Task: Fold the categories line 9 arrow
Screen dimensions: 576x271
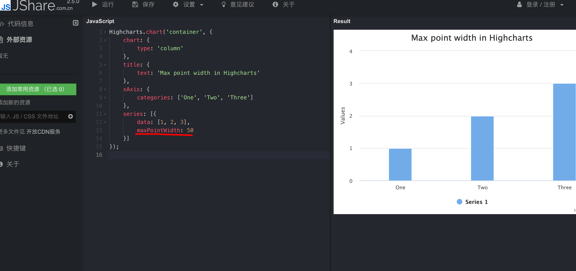Action: pyautogui.click(x=105, y=98)
